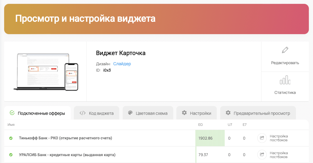Click the widget preview laptop thumbnail
Screen dimensions: 313x163
point(45,72)
